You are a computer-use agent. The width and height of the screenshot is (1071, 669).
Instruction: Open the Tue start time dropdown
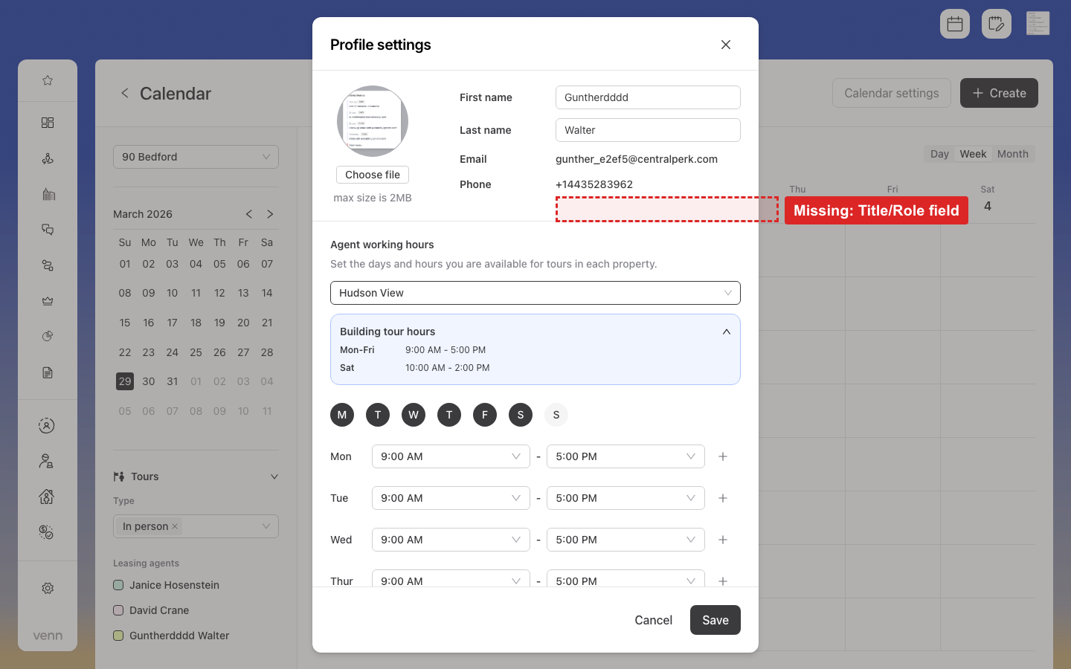(451, 498)
